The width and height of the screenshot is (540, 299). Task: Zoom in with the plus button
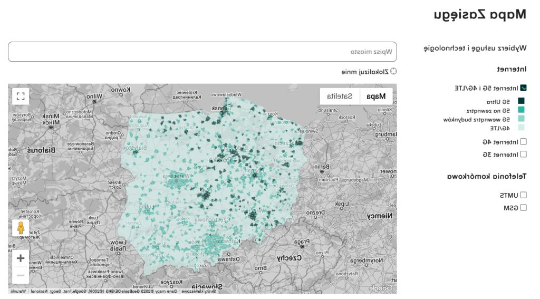(x=21, y=258)
